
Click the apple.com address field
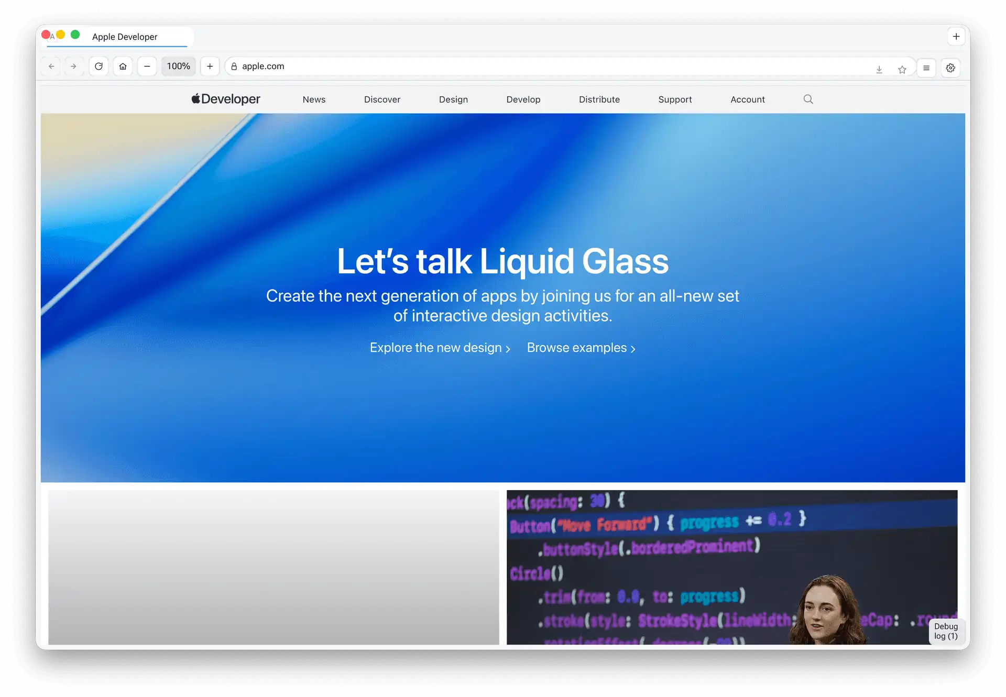tap(472, 67)
